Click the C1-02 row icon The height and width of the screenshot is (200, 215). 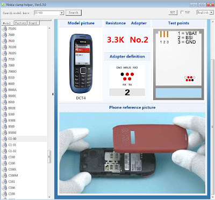tap(4, 151)
